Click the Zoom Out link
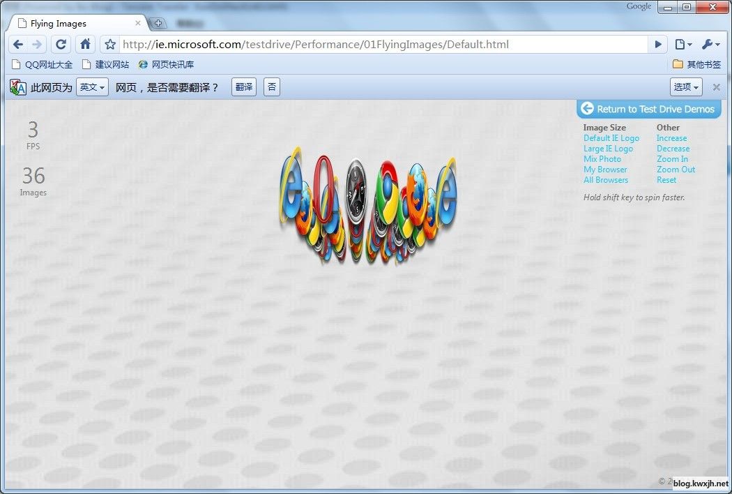The height and width of the screenshot is (494, 732). [676, 170]
